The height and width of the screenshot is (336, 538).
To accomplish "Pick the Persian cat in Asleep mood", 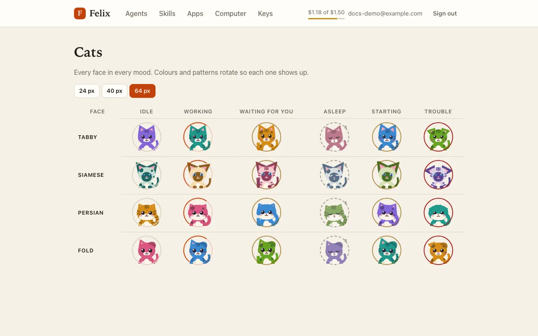I will (335, 213).
